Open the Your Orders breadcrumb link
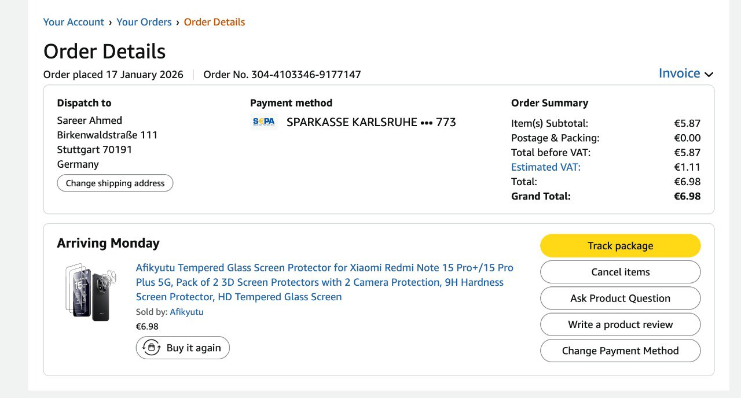Viewport: 741px width, 398px height. click(144, 22)
